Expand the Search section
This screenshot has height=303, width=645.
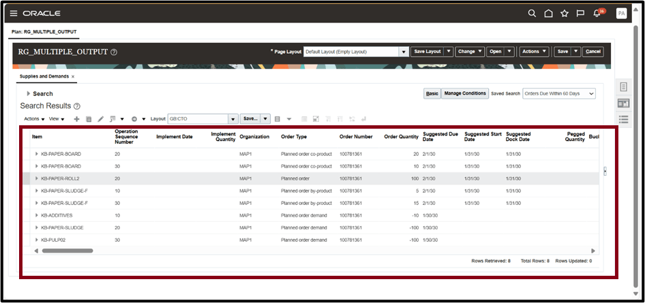[29, 93]
